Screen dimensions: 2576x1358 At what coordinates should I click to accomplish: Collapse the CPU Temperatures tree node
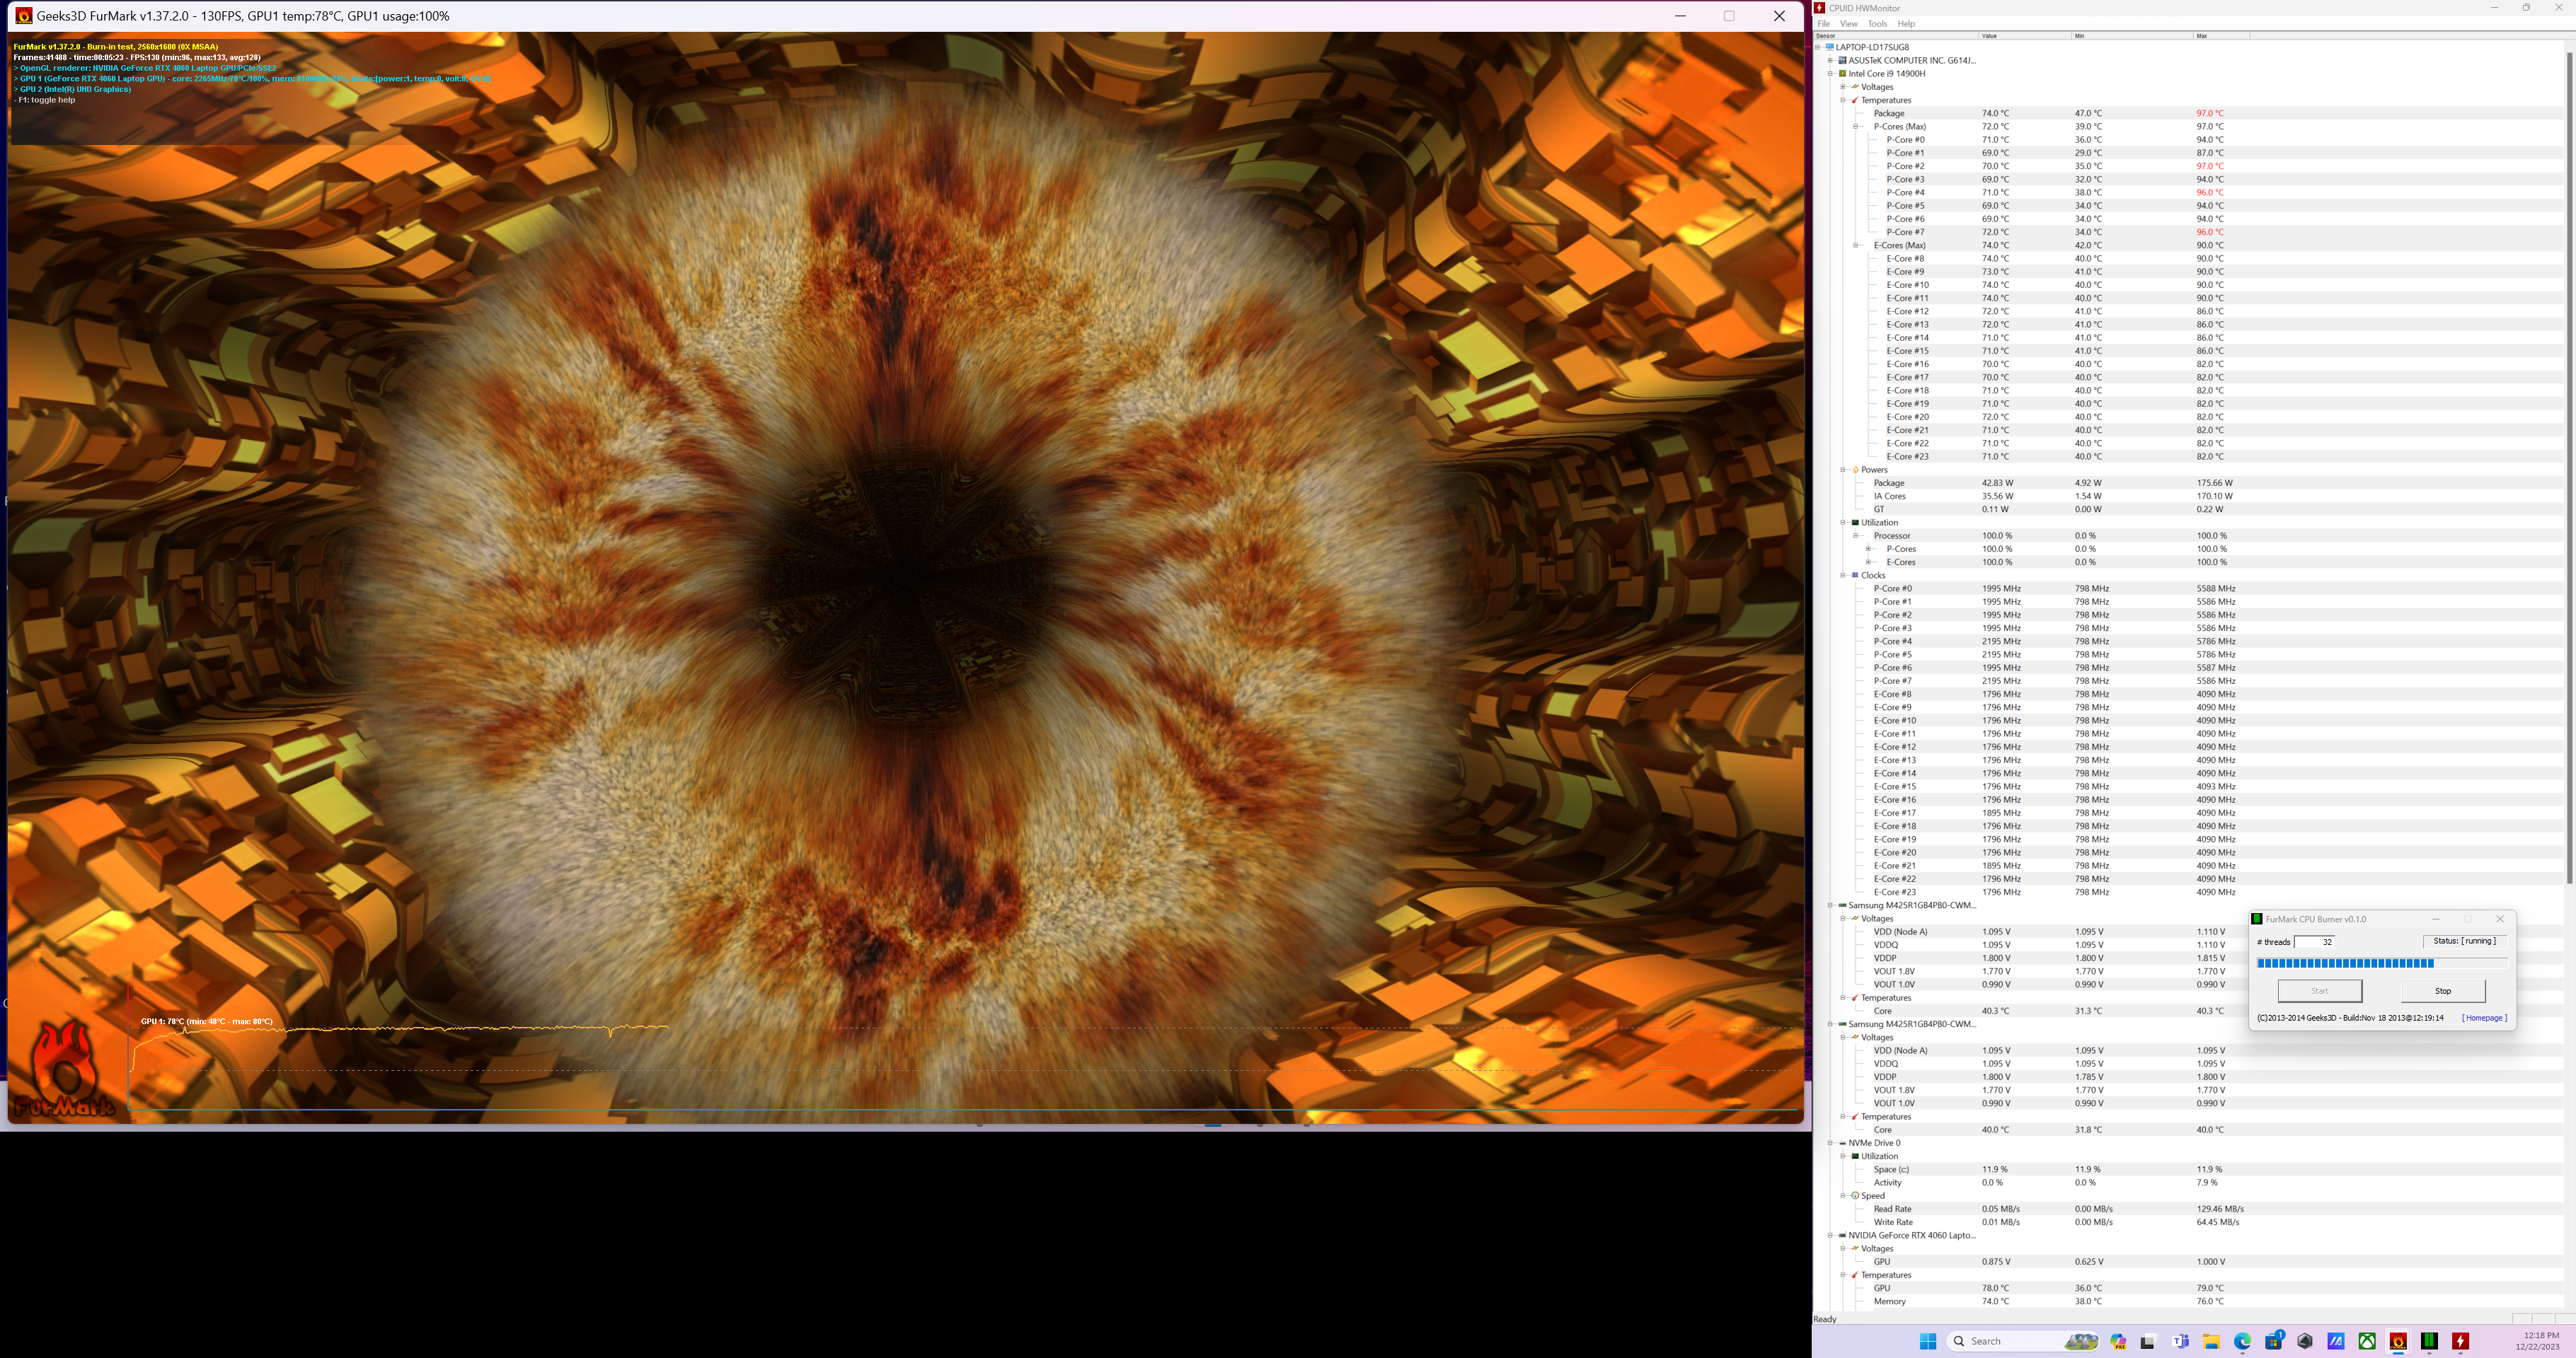(x=1843, y=100)
